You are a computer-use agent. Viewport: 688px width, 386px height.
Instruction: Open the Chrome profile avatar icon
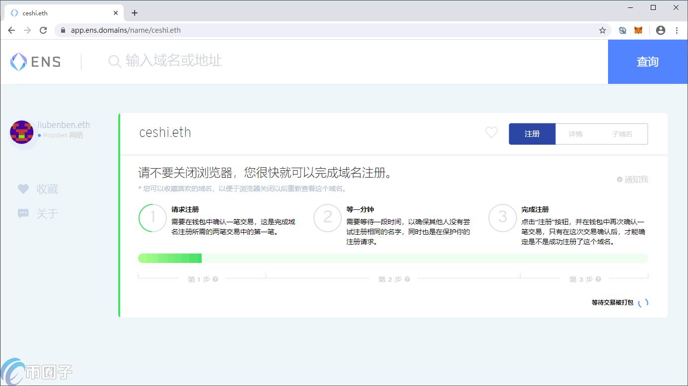[x=661, y=30]
